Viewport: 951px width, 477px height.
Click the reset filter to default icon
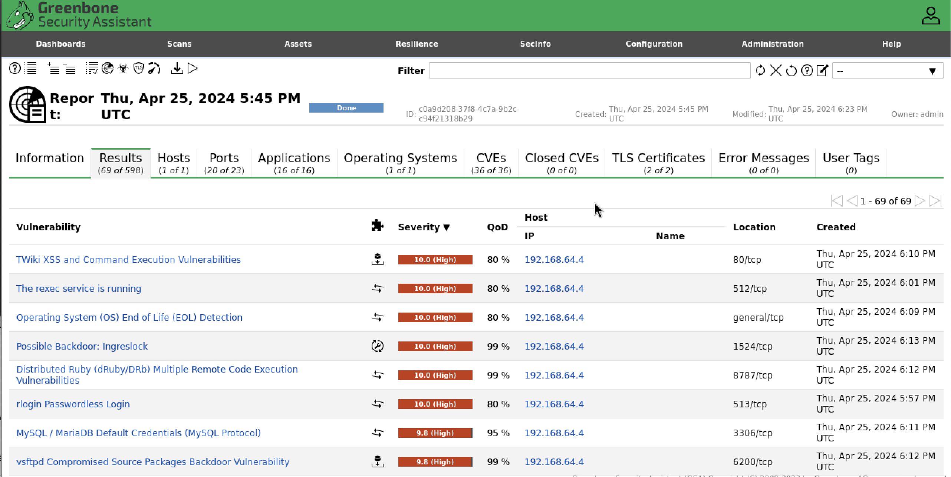click(791, 70)
